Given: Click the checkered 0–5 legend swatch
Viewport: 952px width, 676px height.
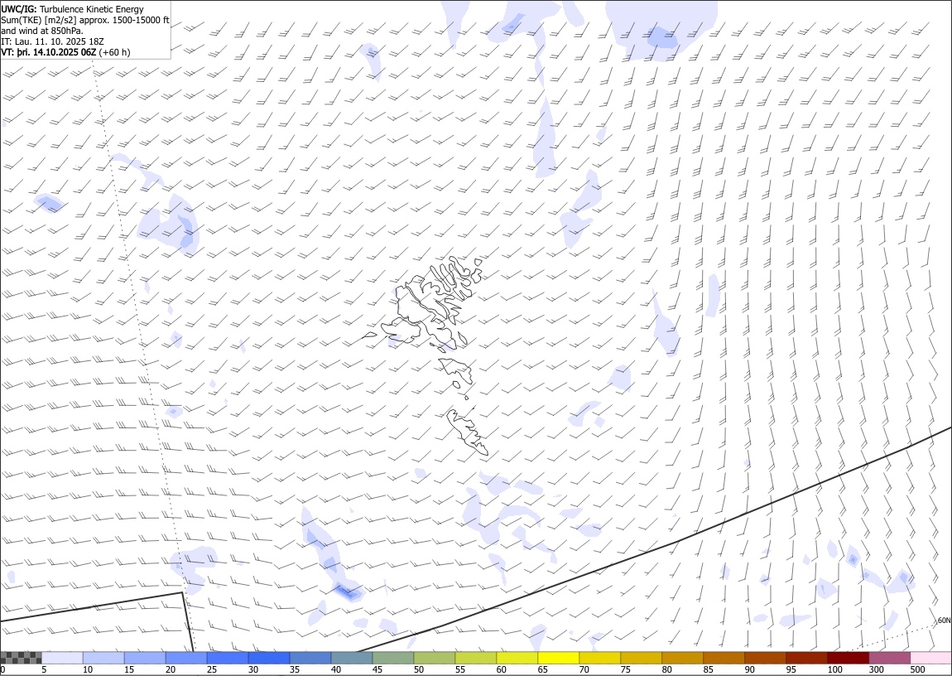Looking at the screenshot, I should coord(22,658).
